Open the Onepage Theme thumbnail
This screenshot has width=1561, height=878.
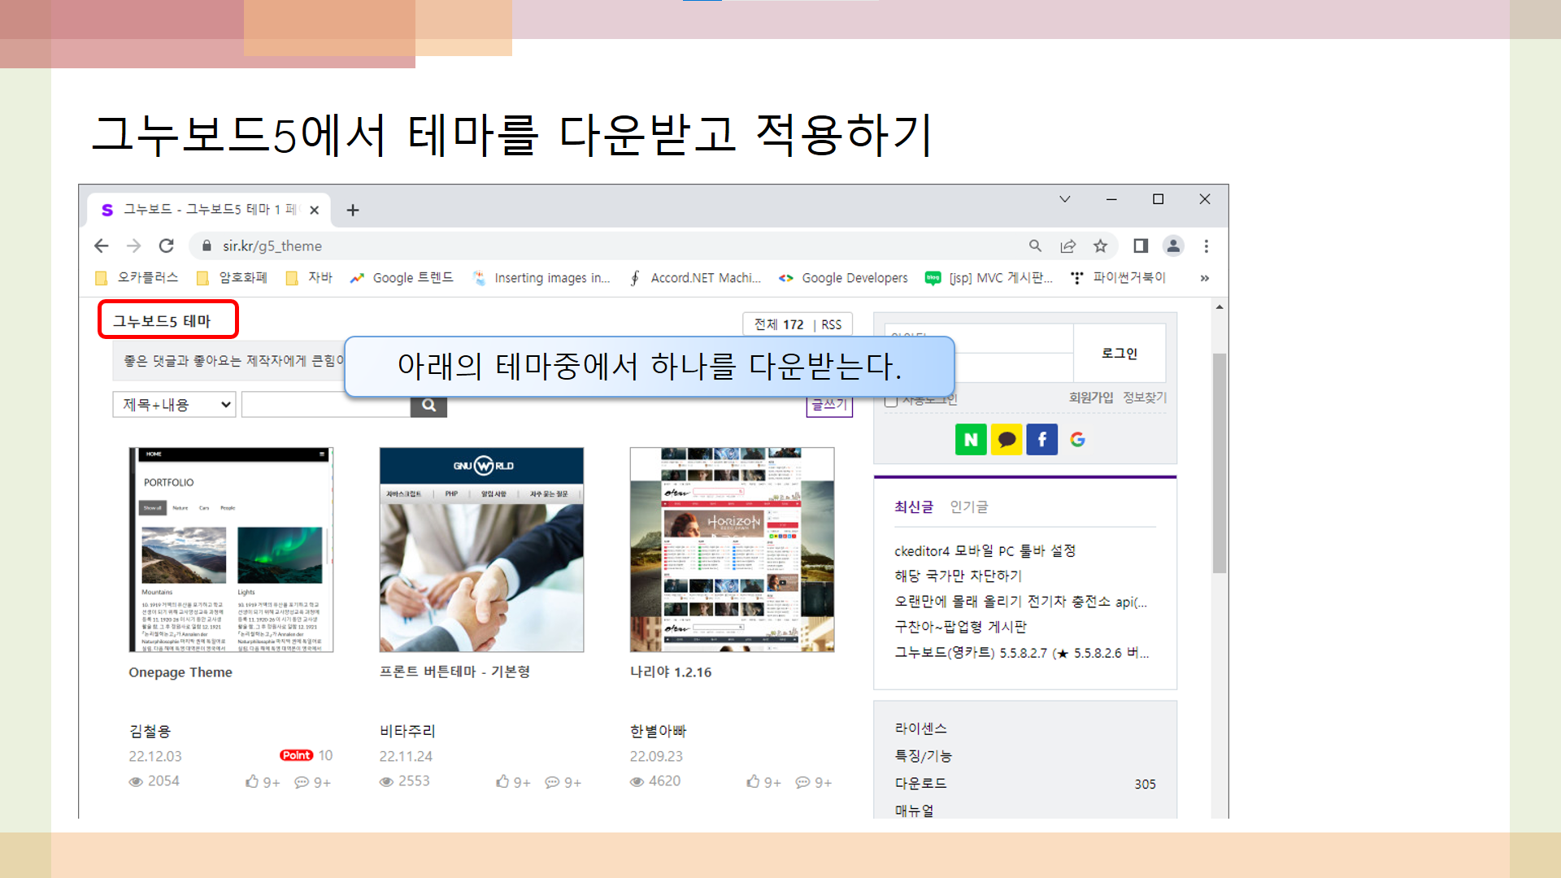click(231, 550)
